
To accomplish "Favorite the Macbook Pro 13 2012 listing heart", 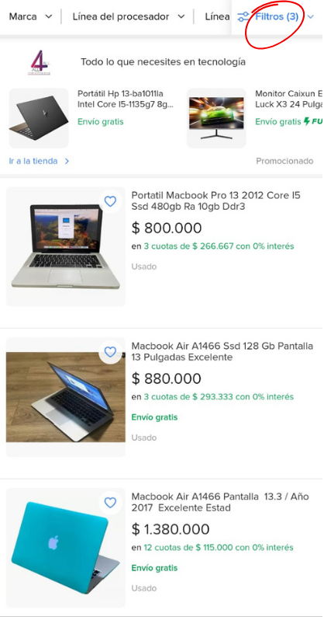I will coord(110,201).
